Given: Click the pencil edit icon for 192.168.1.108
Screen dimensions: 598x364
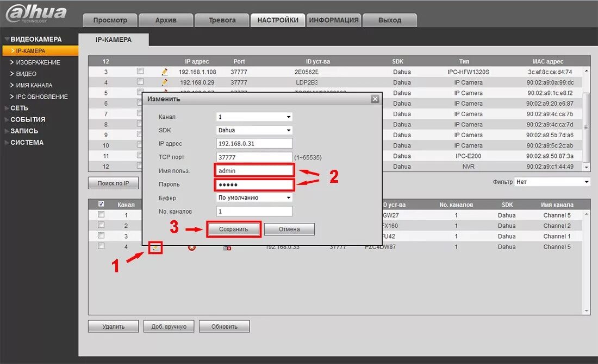Looking at the screenshot, I should [164, 72].
